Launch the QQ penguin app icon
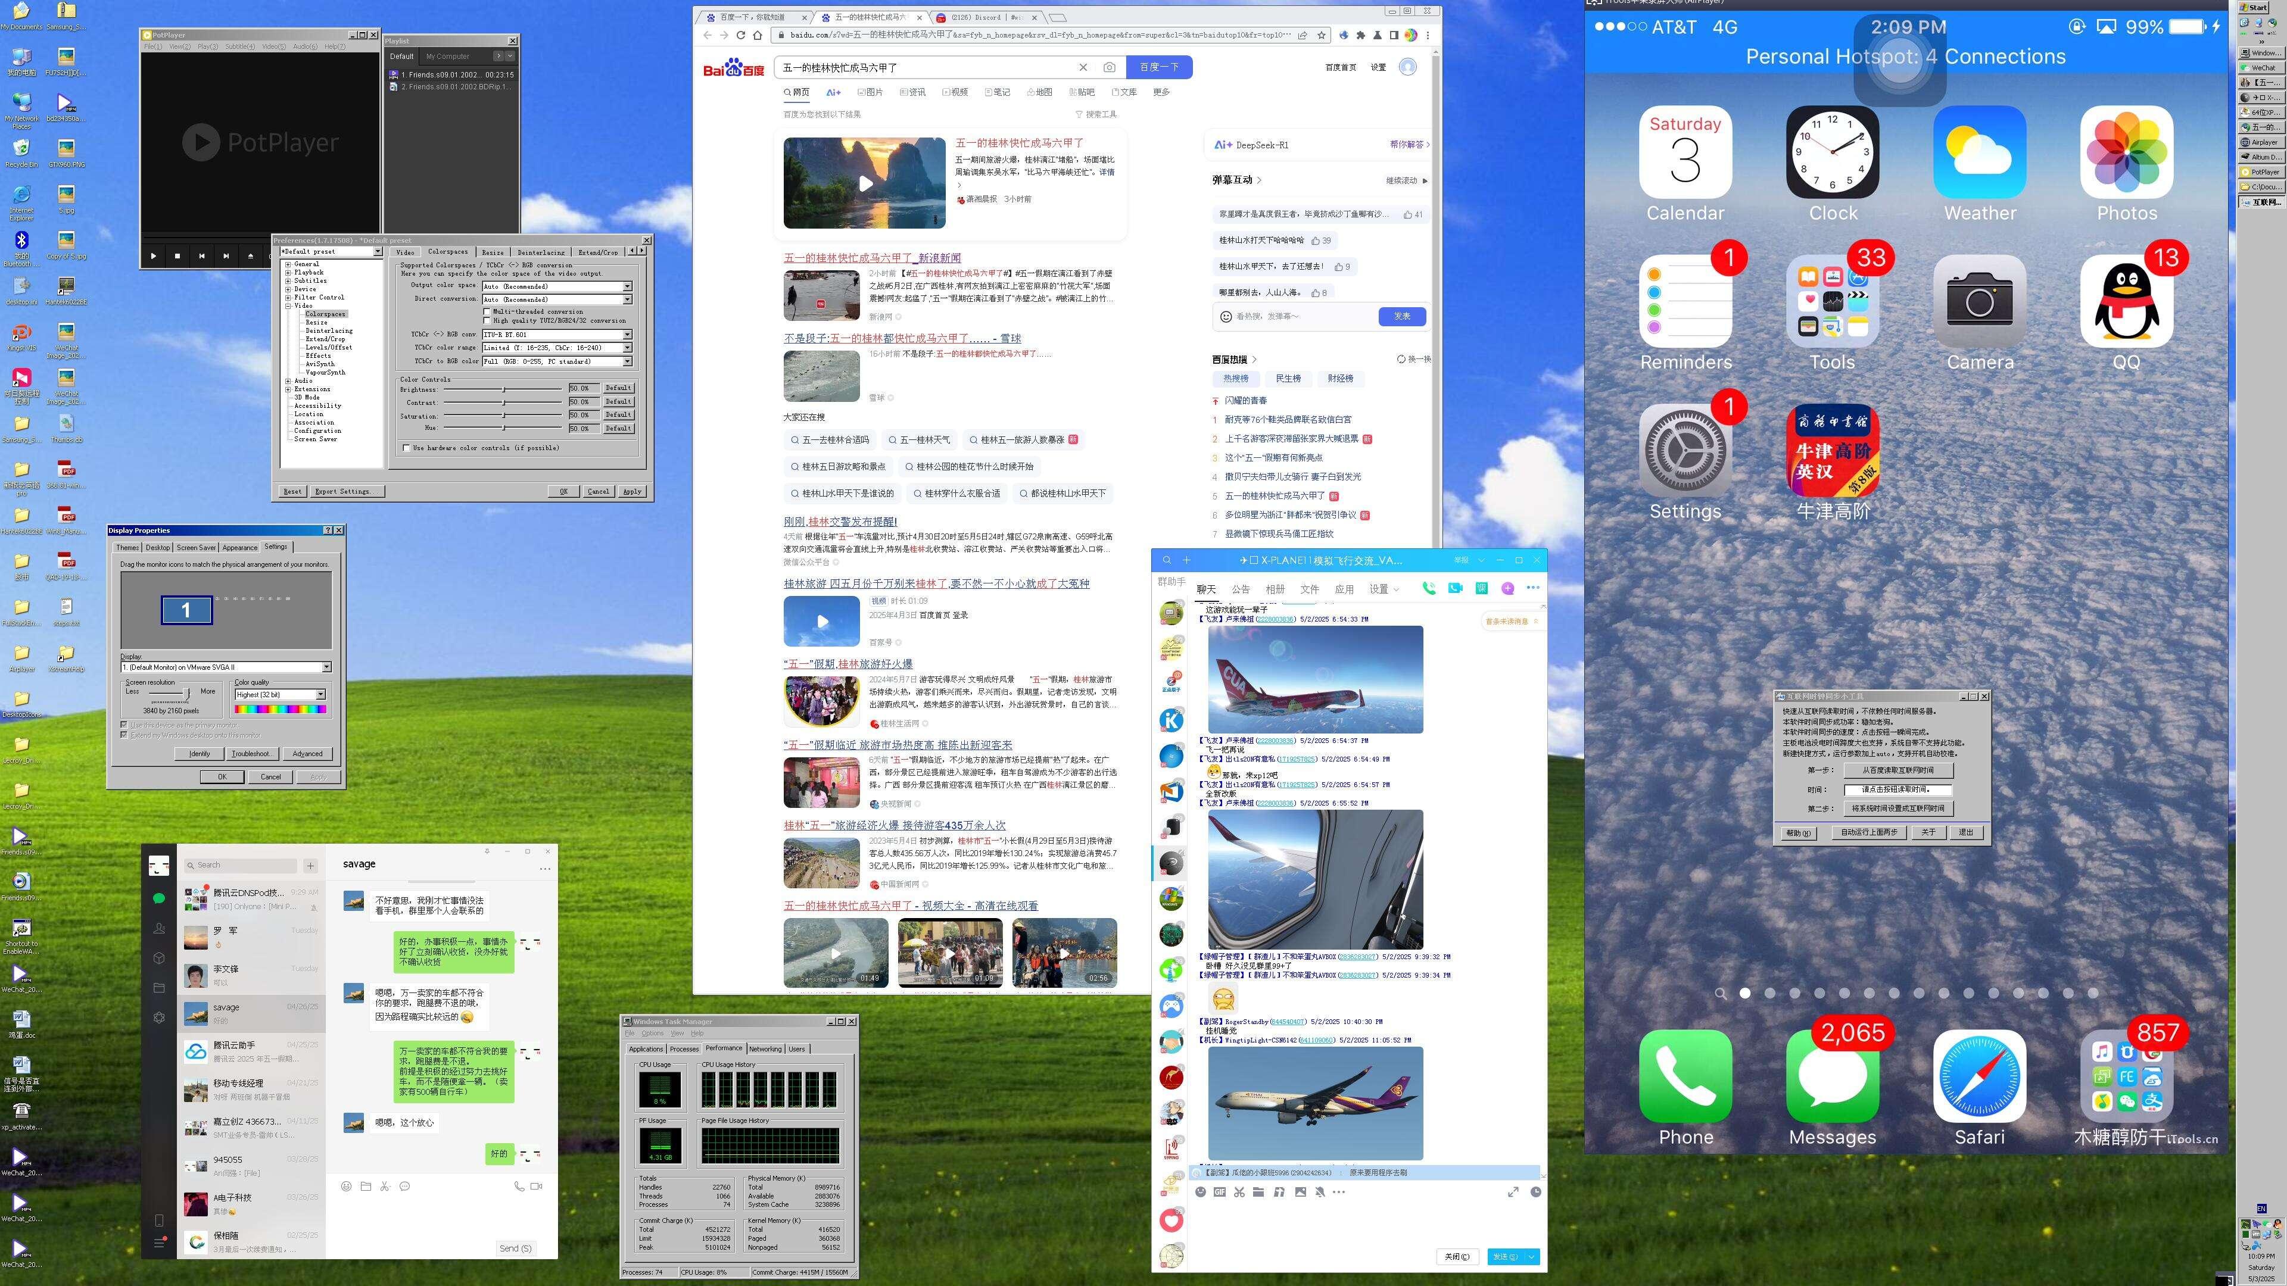The height and width of the screenshot is (1286, 2287). coord(2126,302)
